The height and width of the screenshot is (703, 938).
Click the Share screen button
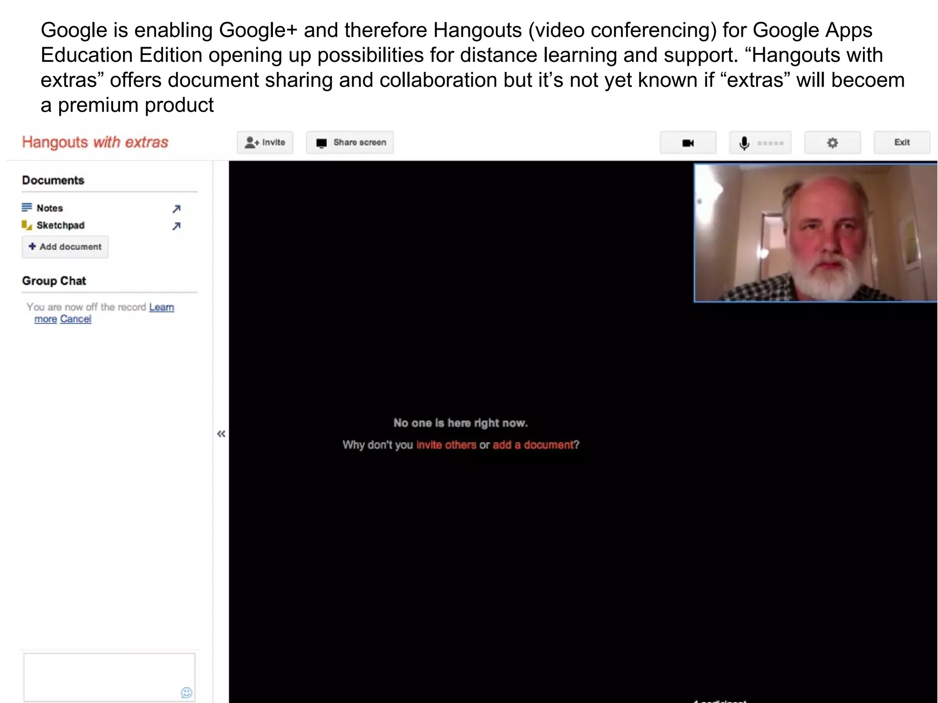click(350, 142)
